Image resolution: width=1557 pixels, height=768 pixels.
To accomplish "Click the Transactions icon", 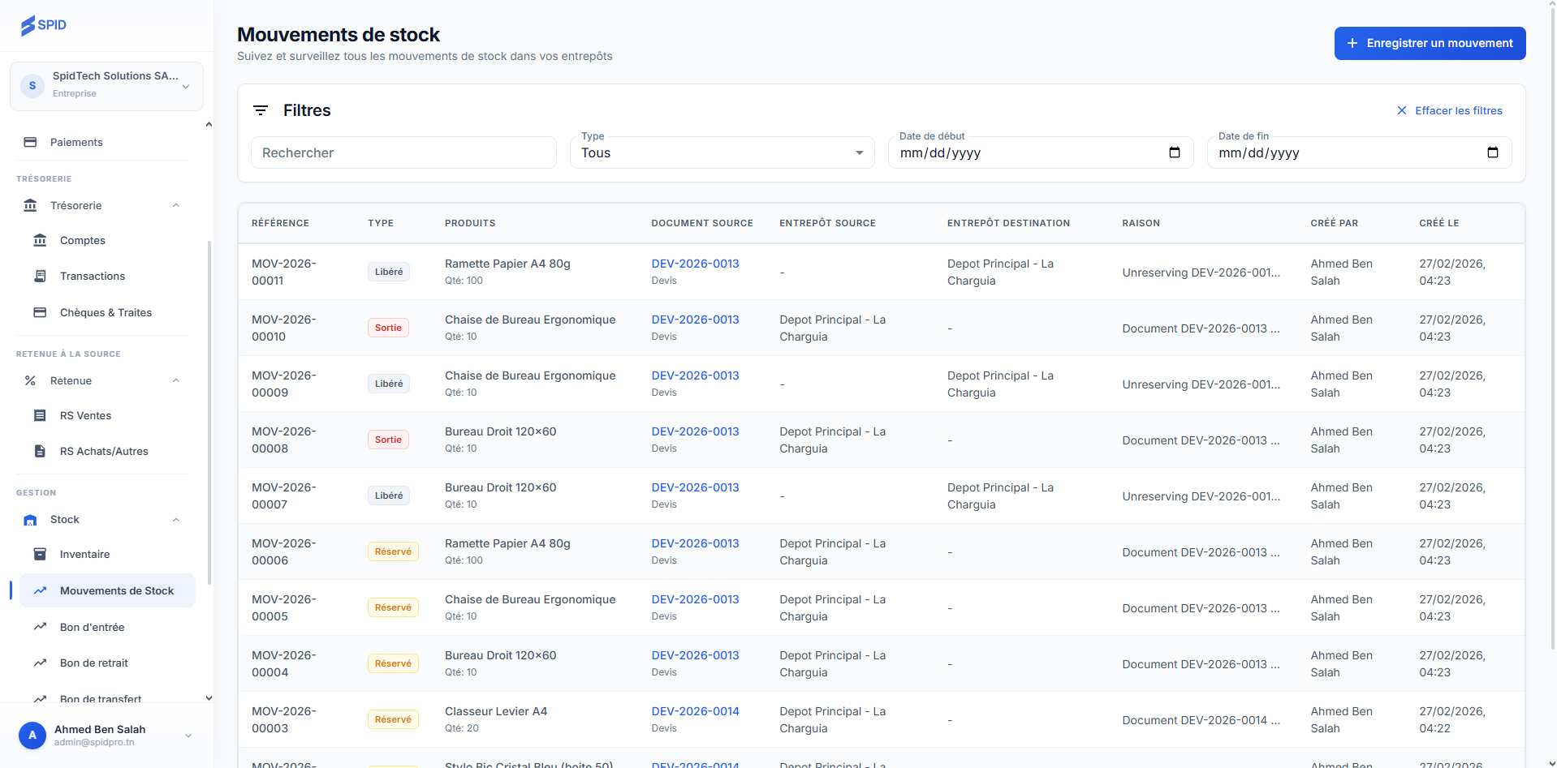I will (x=39, y=276).
